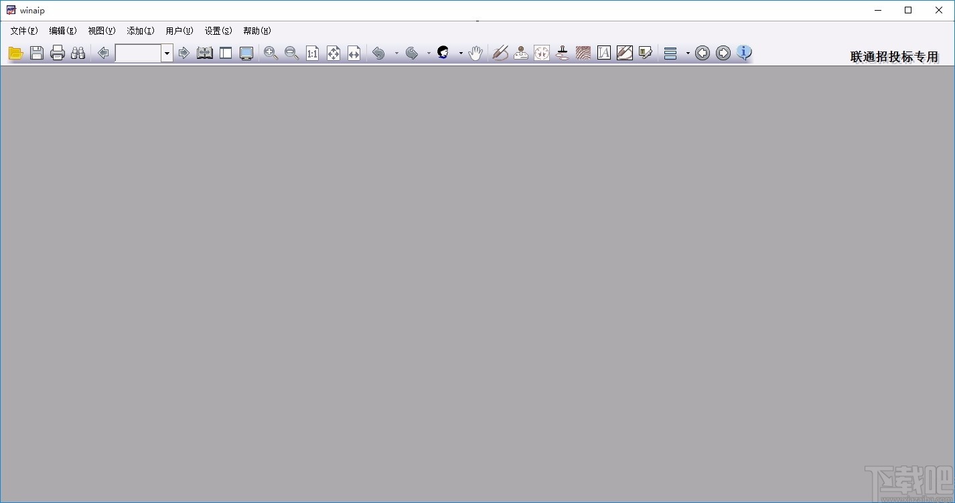Zoom in with the magnifier plus icon
Screen dimensions: 955x503
pyautogui.click(x=271, y=53)
